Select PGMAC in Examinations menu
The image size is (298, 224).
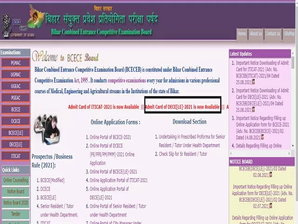[x=15, y=63]
